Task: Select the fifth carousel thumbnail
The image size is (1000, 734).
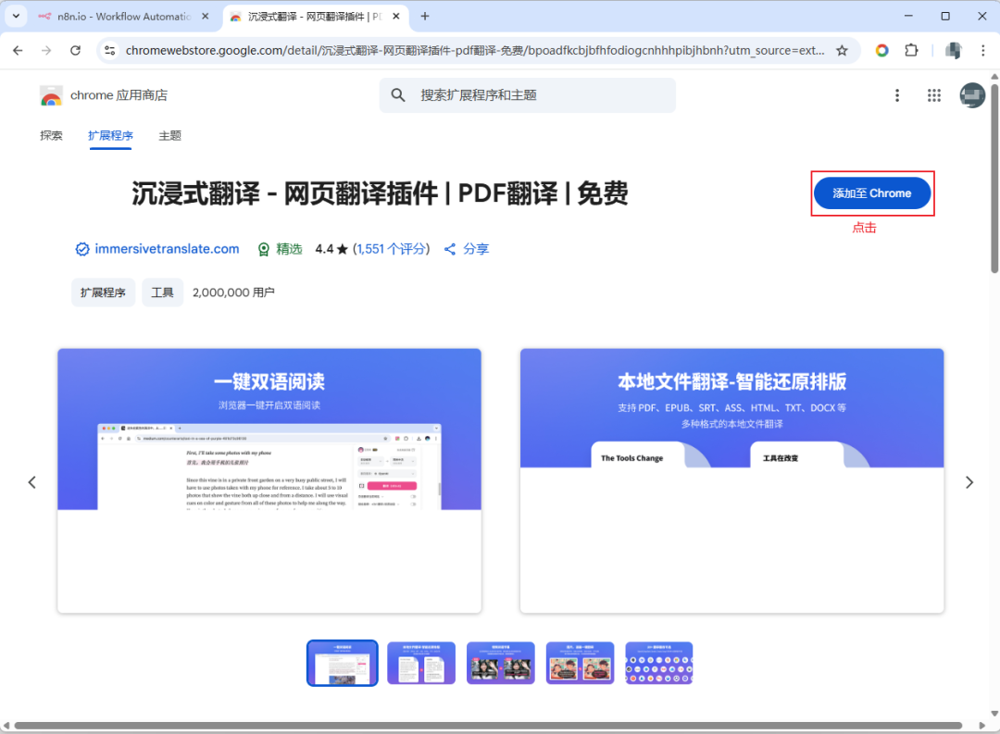Action: [x=659, y=664]
